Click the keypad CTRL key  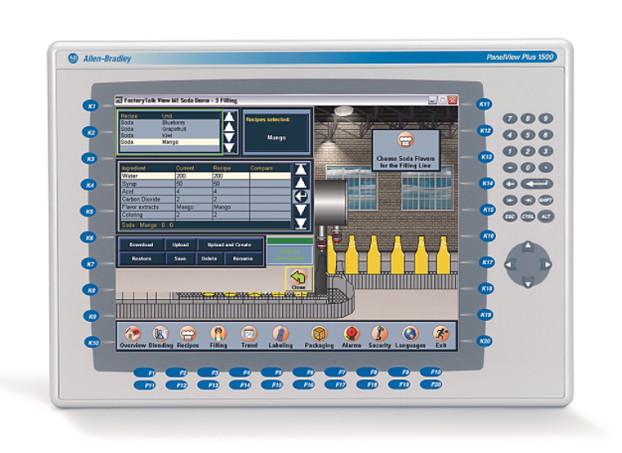[x=528, y=217]
